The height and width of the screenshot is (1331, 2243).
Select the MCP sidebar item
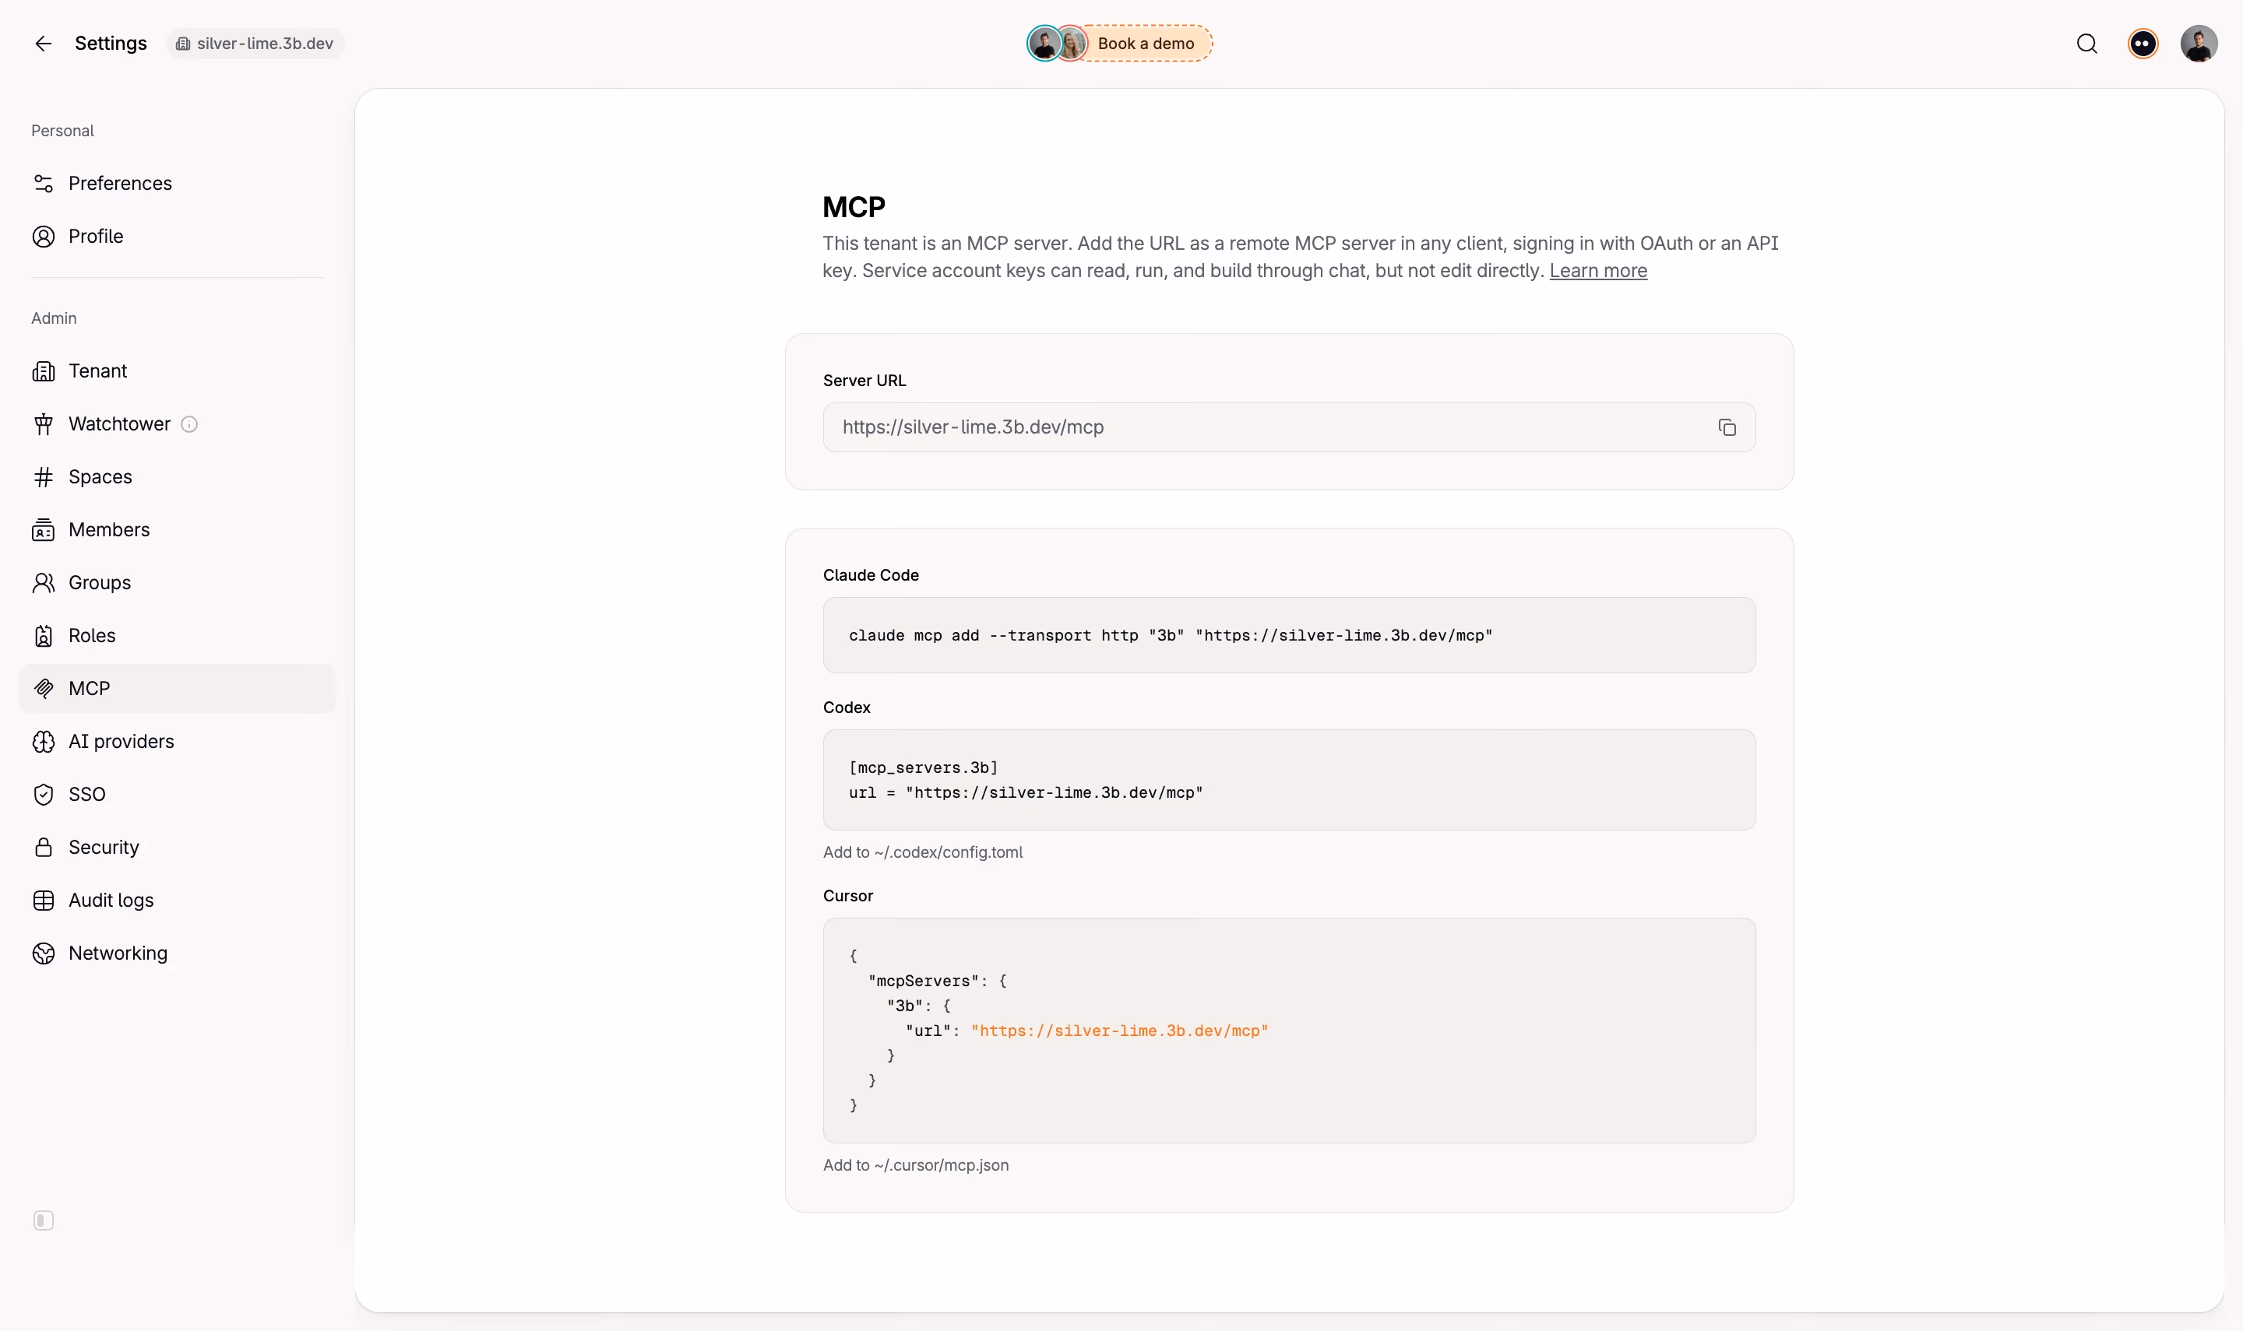click(178, 689)
